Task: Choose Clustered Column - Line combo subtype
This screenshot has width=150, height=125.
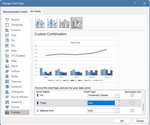Action: [x=40, y=23]
